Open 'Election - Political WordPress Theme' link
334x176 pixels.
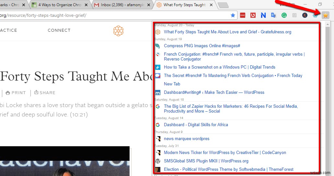coord(229,170)
